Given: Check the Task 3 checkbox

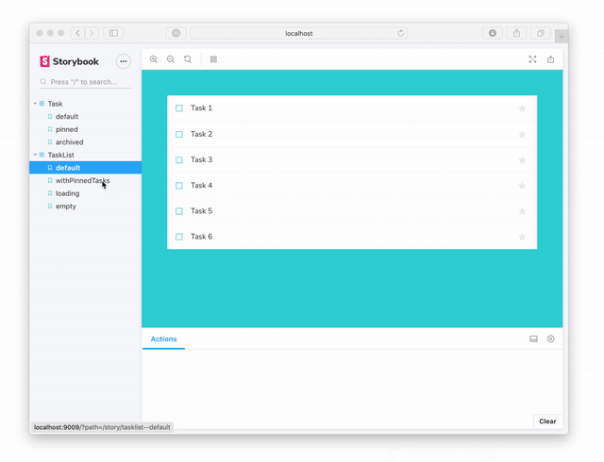Looking at the screenshot, I should (x=179, y=159).
